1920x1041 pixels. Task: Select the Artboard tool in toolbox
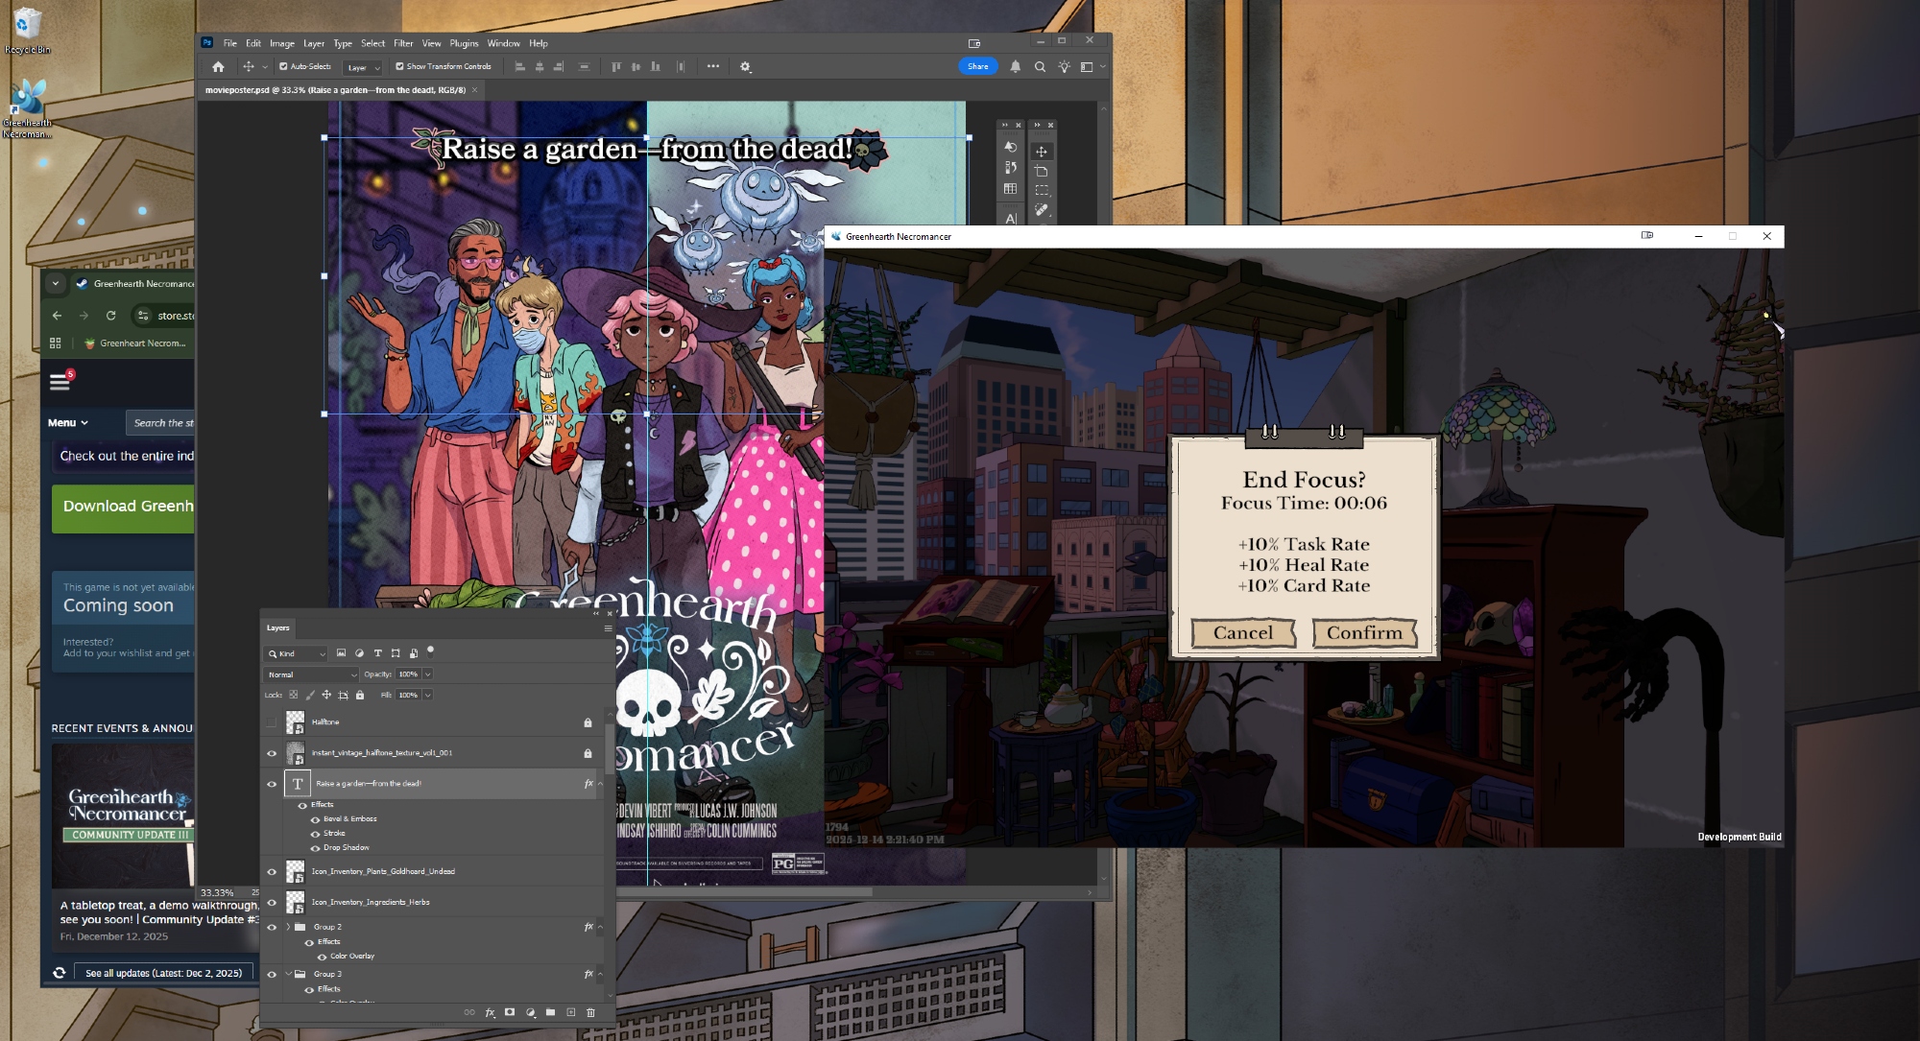point(1042,171)
